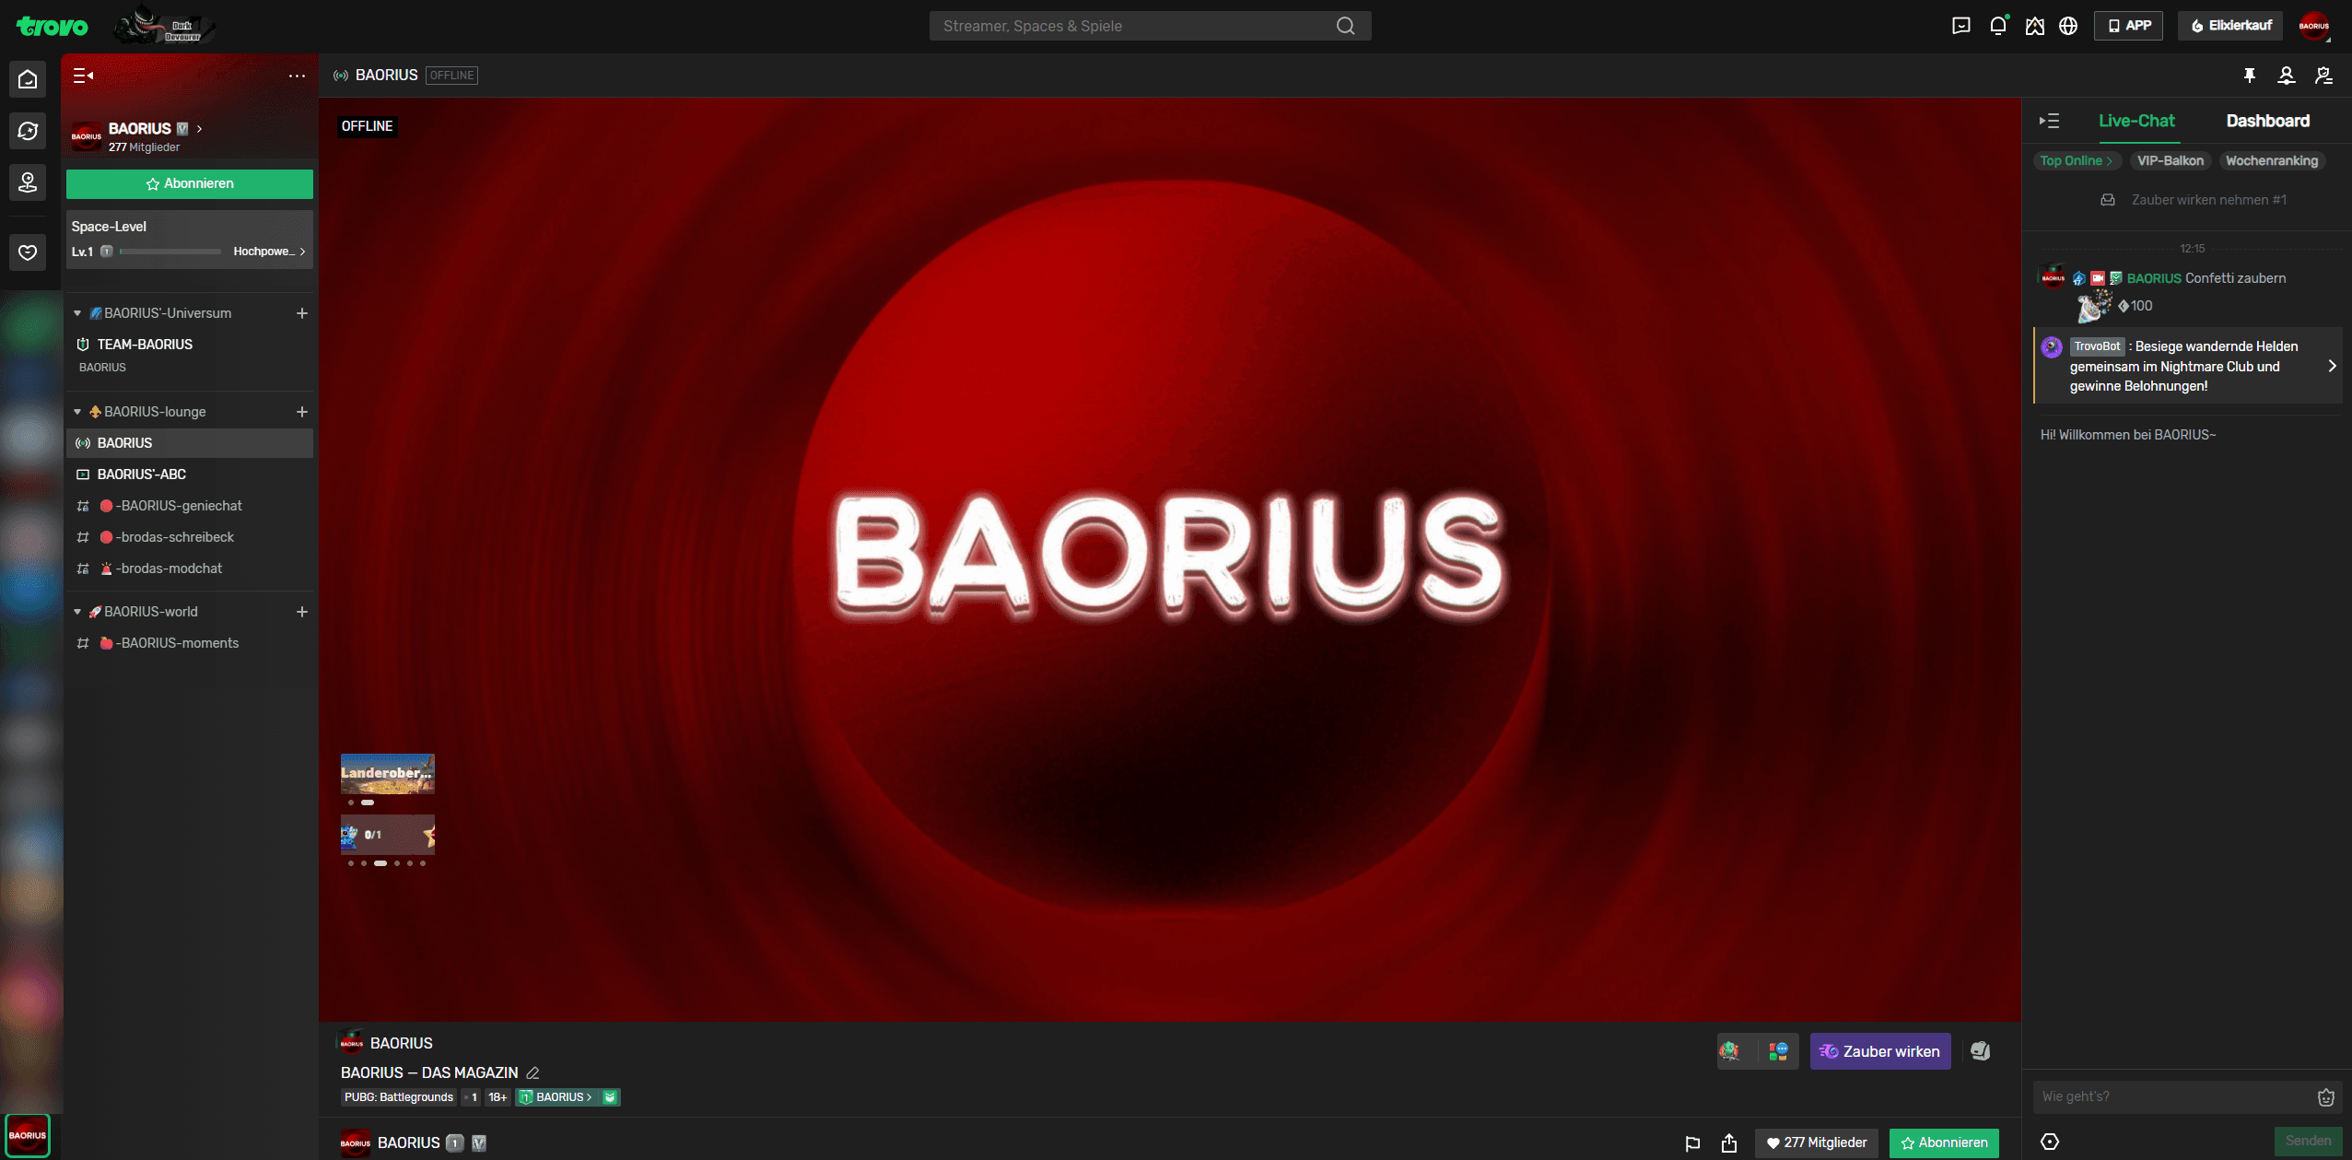Open the Elixierkauf button

(2229, 26)
